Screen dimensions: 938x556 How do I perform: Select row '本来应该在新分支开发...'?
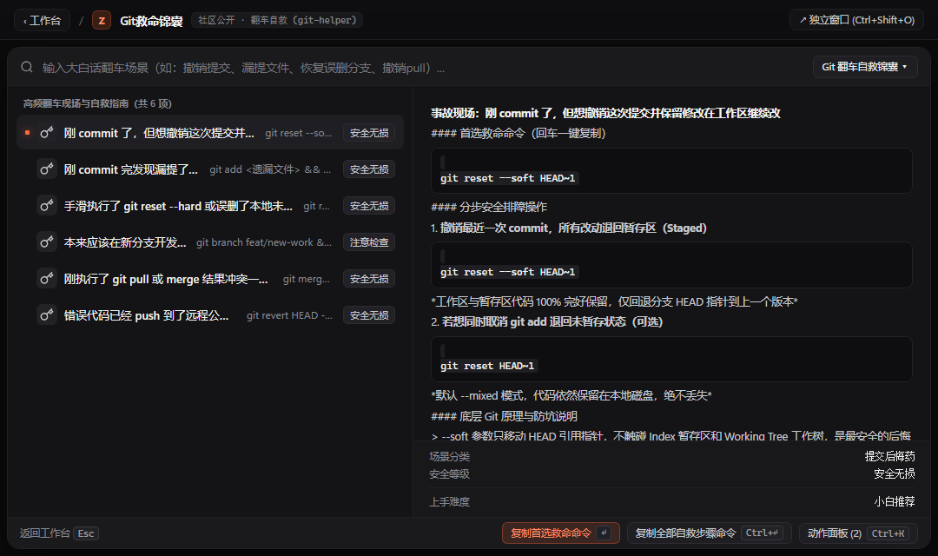(210, 242)
